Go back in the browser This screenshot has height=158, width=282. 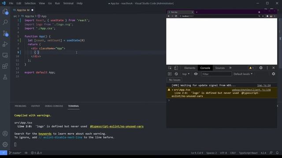tap(169, 16)
